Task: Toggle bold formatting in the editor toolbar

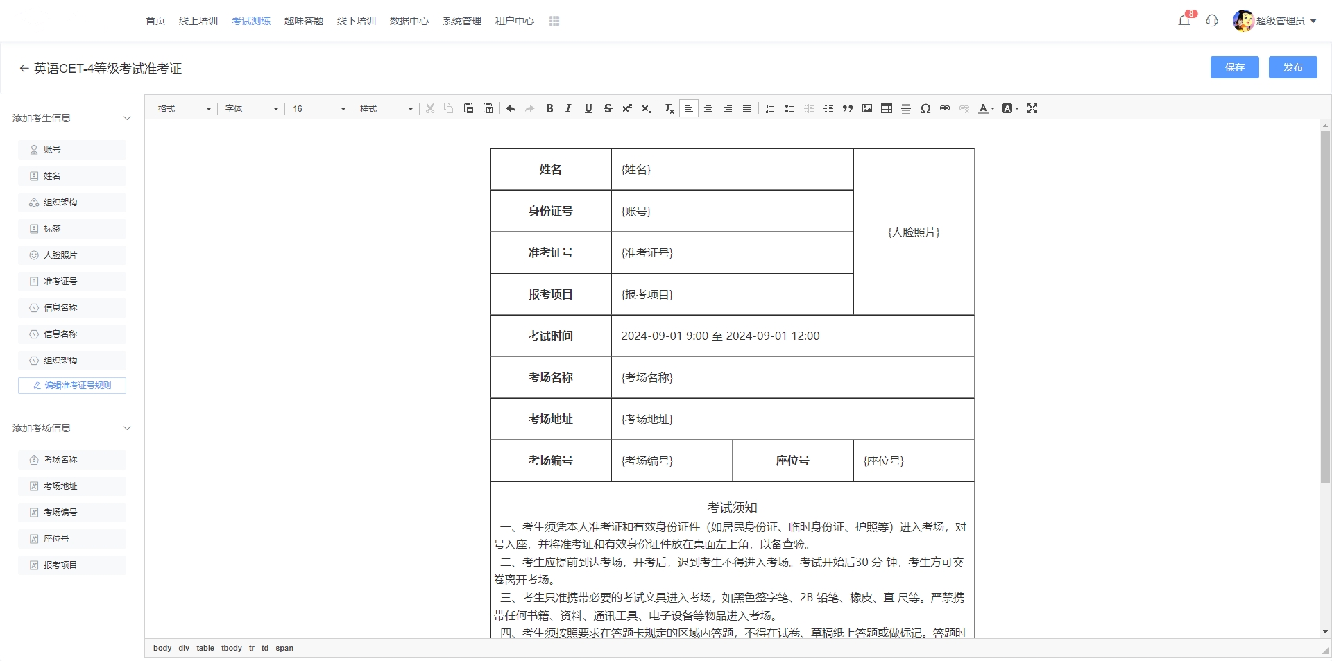Action: point(549,108)
